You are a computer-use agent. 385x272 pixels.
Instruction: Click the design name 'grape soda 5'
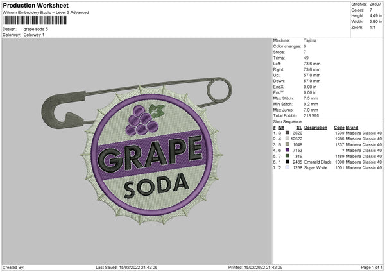36,29
